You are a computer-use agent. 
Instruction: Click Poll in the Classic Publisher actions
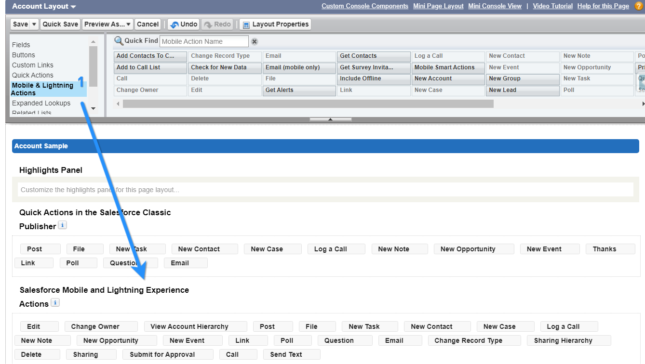coord(79,263)
